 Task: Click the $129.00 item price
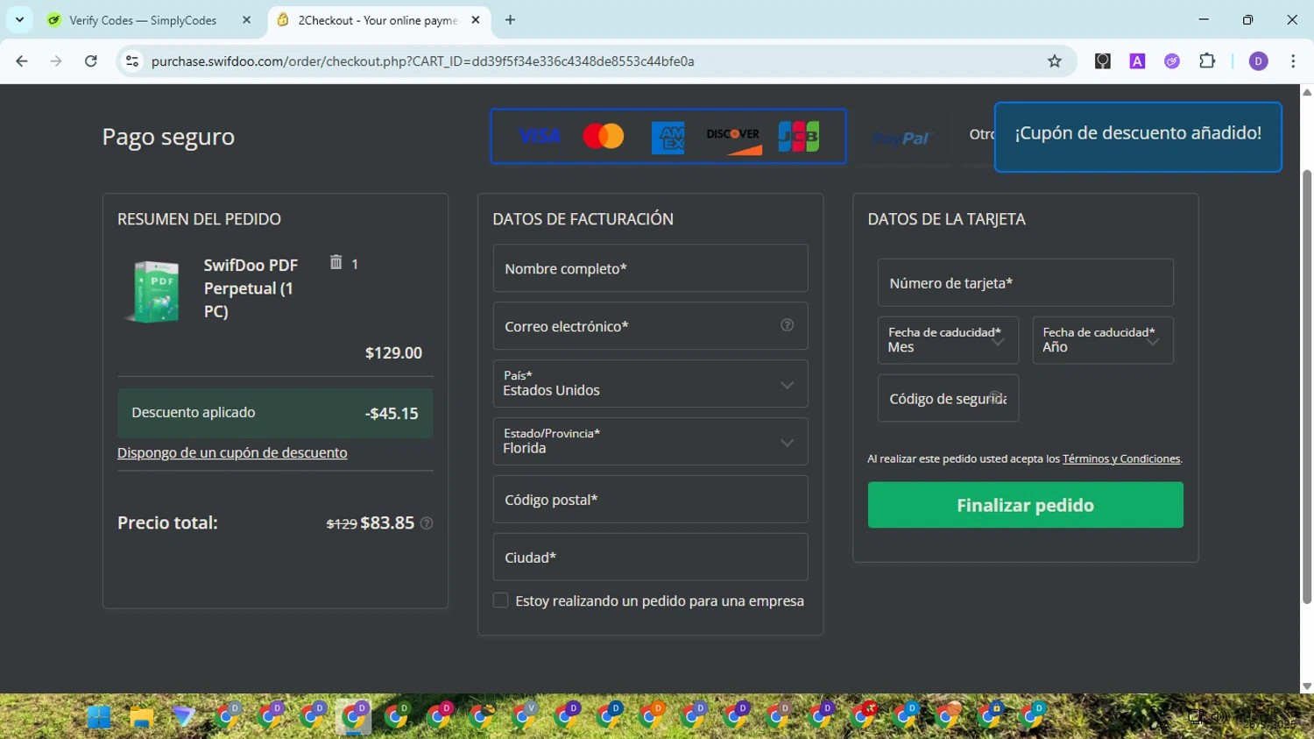pos(393,353)
